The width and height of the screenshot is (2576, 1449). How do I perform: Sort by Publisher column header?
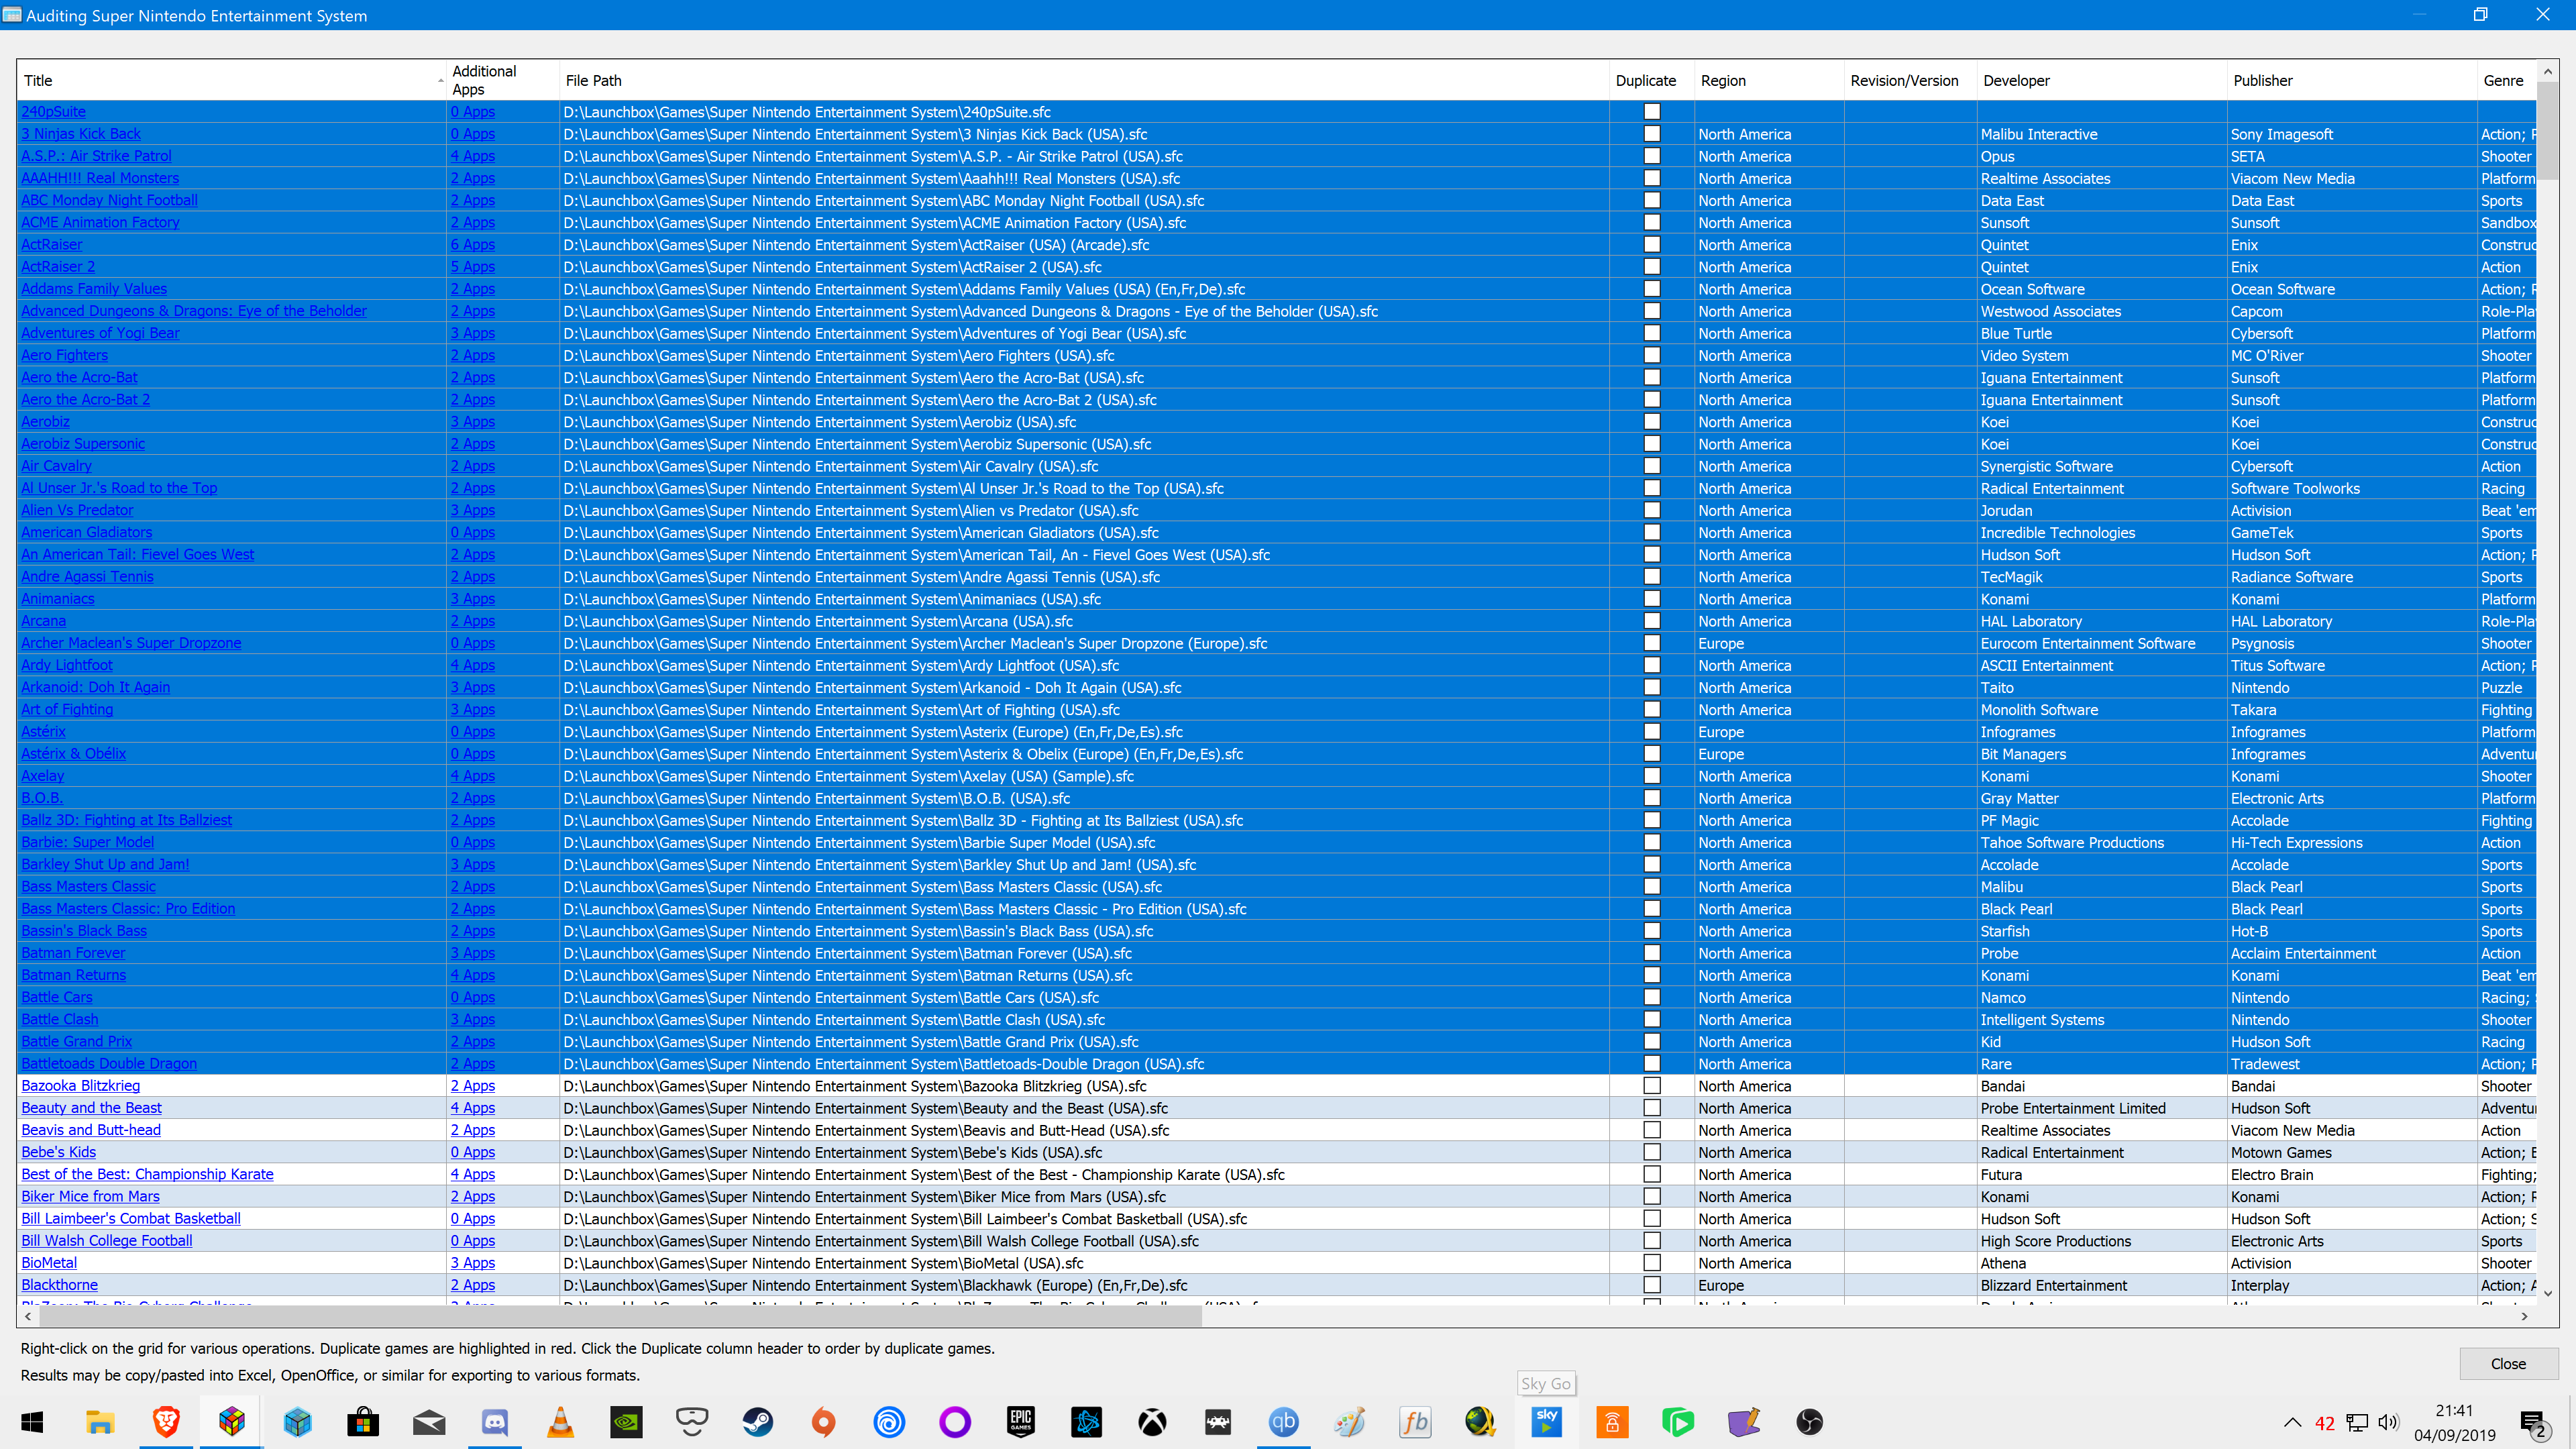(2351, 80)
